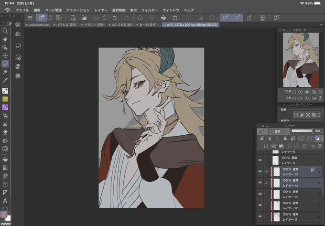Screen dimensions: 325x226
Task: Select the Operation object tool
Action: point(5,47)
